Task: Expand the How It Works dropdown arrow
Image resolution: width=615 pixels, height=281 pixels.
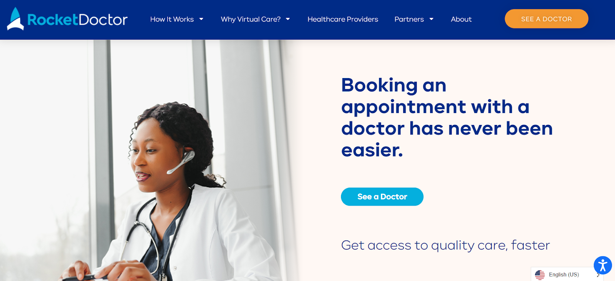Action: pyautogui.click(x=201, y=19)
